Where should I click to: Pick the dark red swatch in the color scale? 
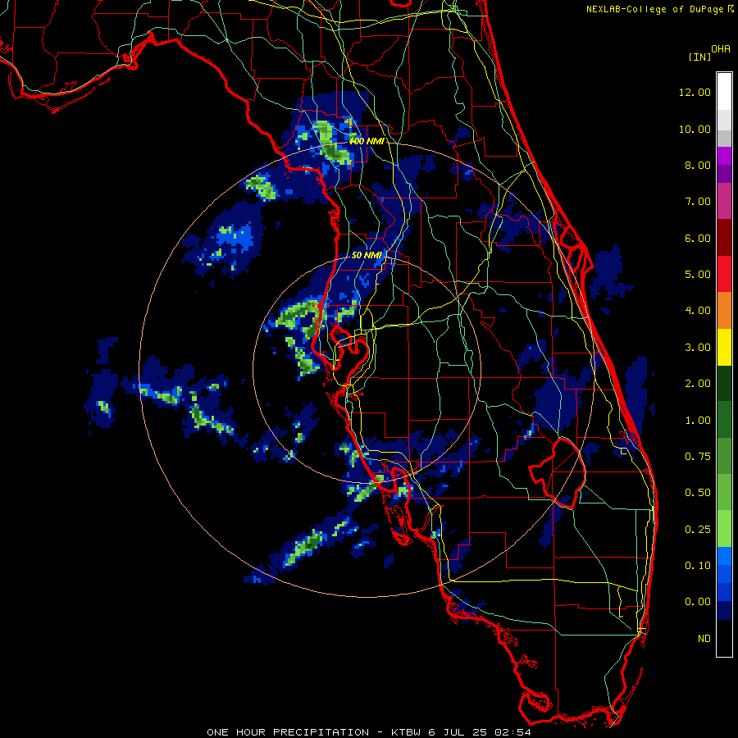[x=724, y=238]
